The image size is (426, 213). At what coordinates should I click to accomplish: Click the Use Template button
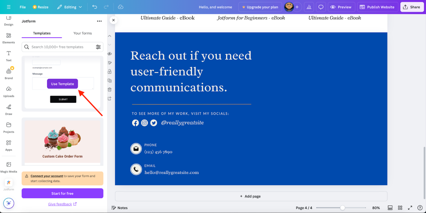[62, 84]
